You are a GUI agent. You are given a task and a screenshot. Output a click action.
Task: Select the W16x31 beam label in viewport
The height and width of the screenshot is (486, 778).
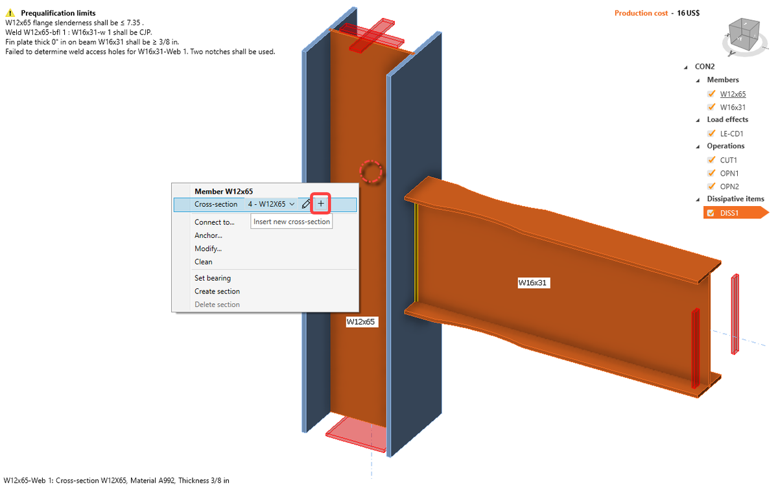533,282
